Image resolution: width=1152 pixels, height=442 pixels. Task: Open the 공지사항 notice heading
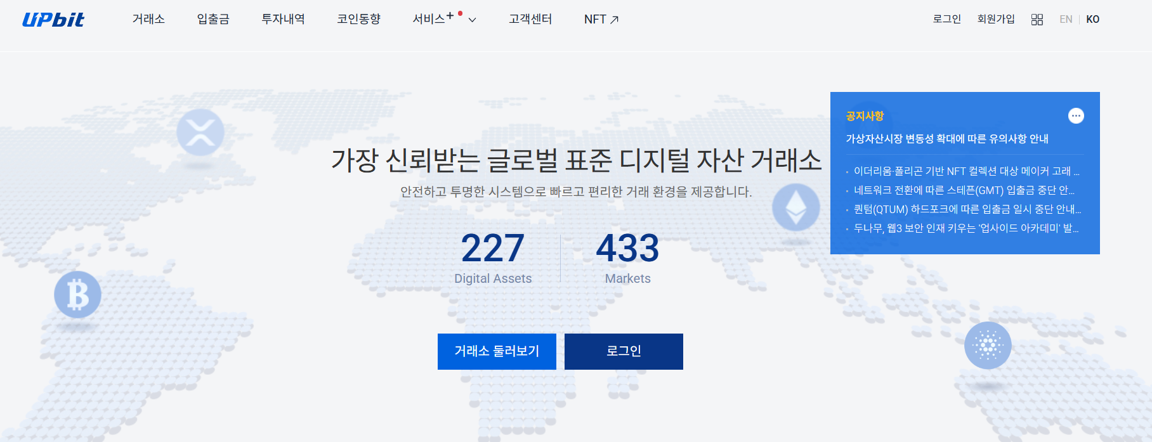[x=865, y=116]
